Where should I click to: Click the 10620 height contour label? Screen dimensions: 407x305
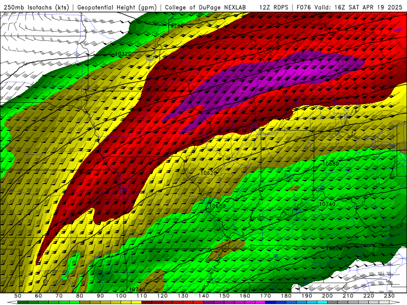(x=209, y=173)
